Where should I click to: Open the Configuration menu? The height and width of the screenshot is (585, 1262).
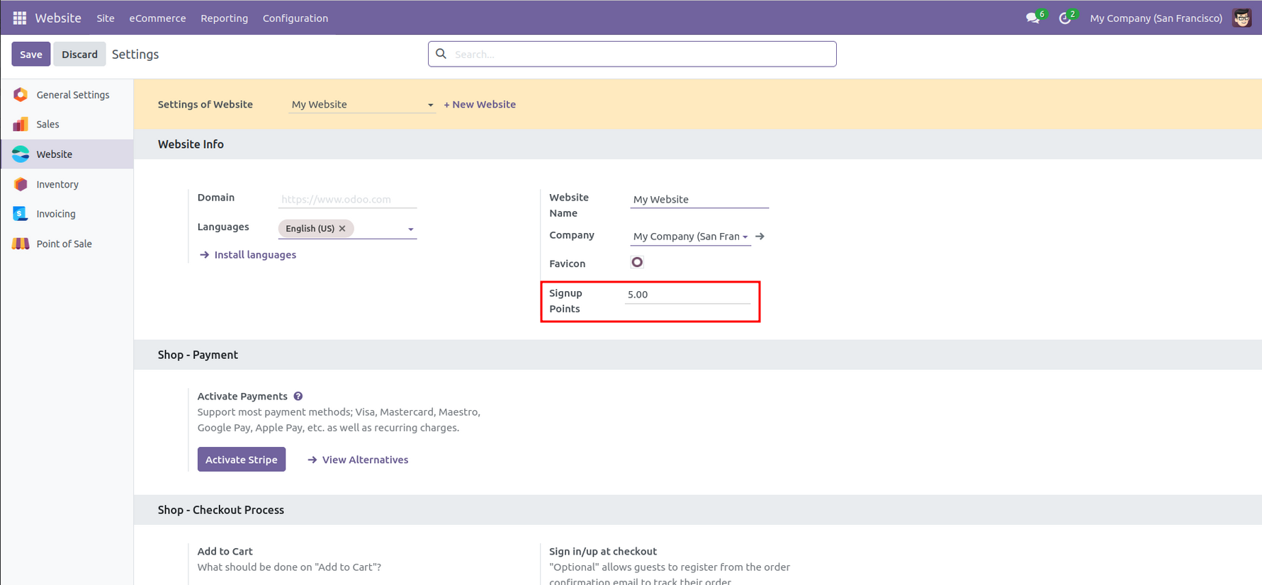tap(295, 18)
